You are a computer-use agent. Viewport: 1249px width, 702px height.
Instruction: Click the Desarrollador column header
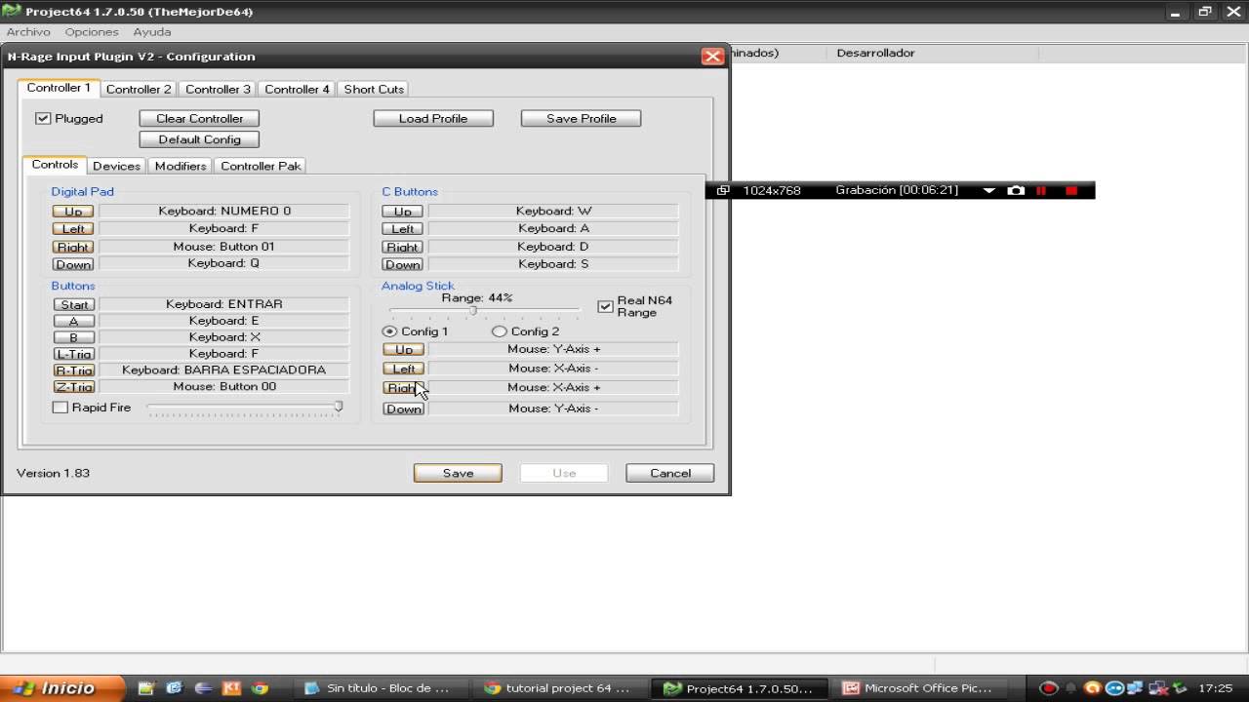click(875, 53)
